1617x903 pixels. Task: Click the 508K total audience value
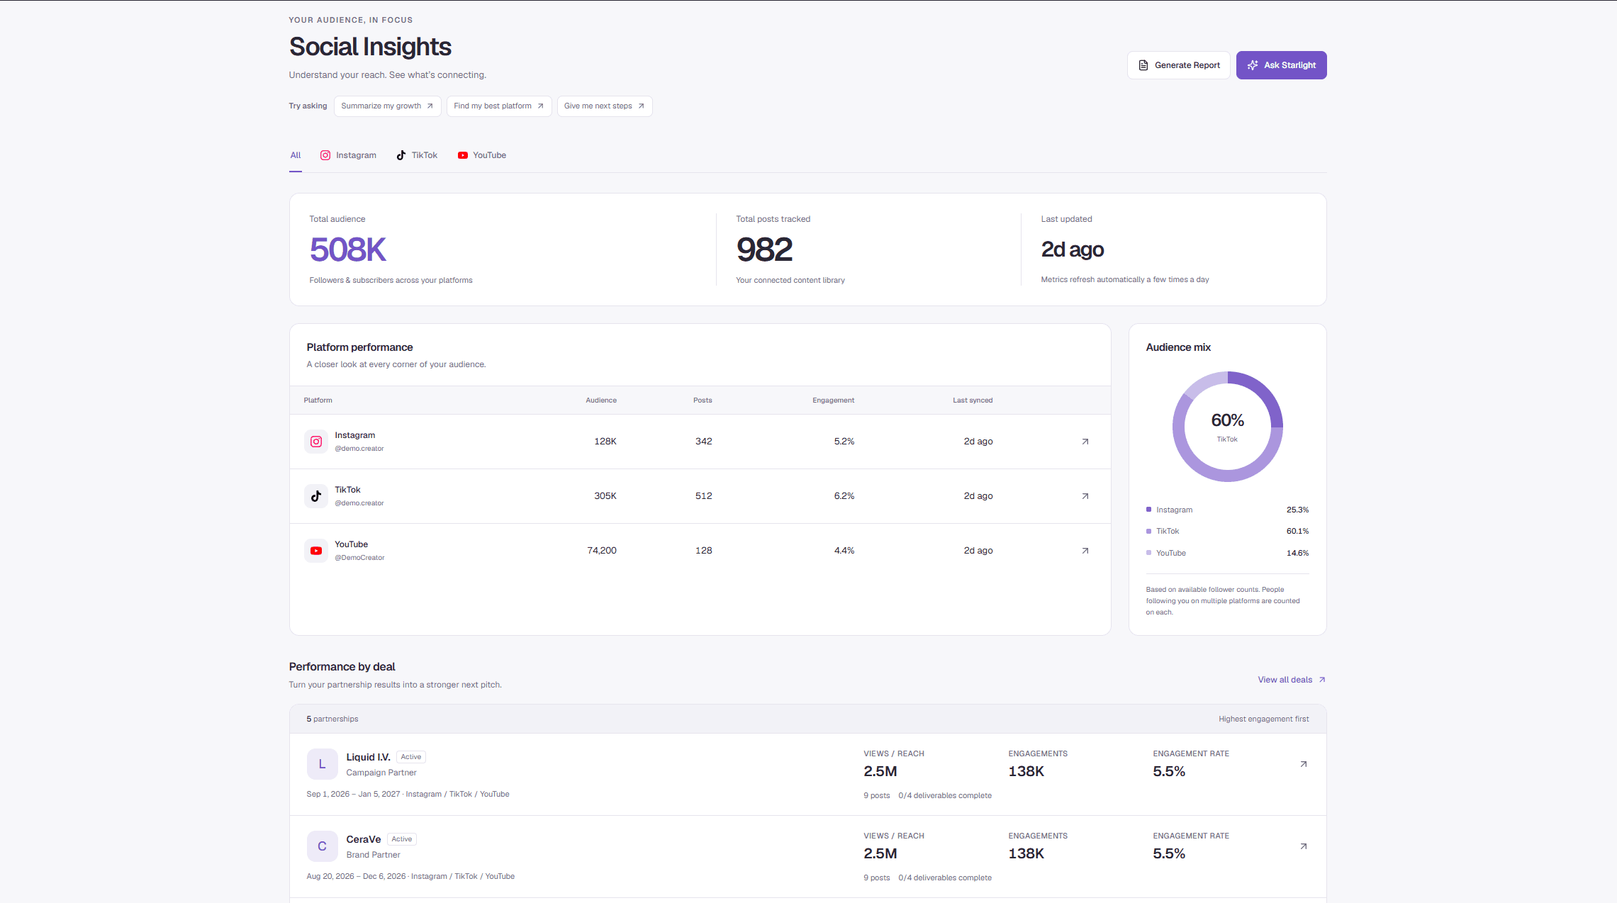[x=347, y=249]
